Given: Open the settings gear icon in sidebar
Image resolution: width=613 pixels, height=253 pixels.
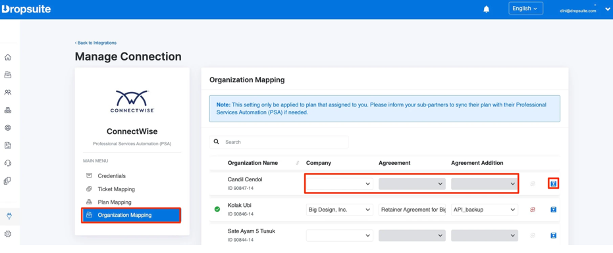Looking at the screenshot, I should pos(8,234).
